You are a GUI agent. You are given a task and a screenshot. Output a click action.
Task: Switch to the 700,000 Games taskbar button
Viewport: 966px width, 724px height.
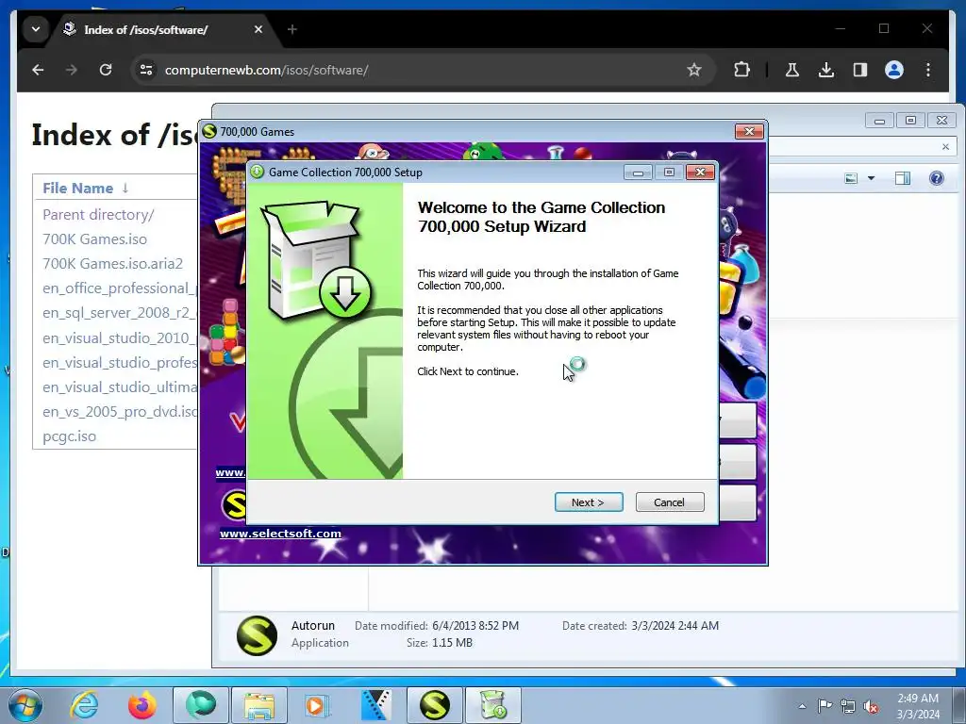435,705
